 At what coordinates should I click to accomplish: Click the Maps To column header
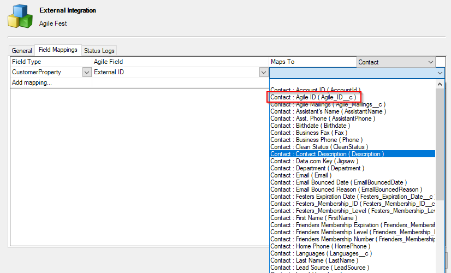(313, 62)
